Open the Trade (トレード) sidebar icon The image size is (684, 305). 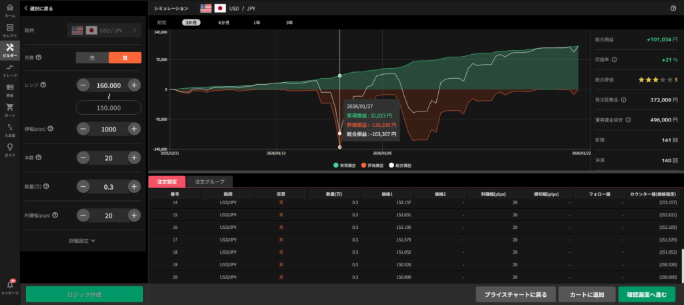pos(9,70)
